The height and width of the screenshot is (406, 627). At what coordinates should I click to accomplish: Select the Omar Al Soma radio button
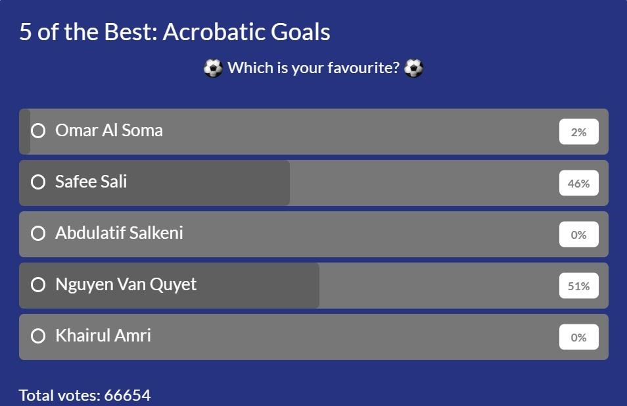[x=38, y=131]
